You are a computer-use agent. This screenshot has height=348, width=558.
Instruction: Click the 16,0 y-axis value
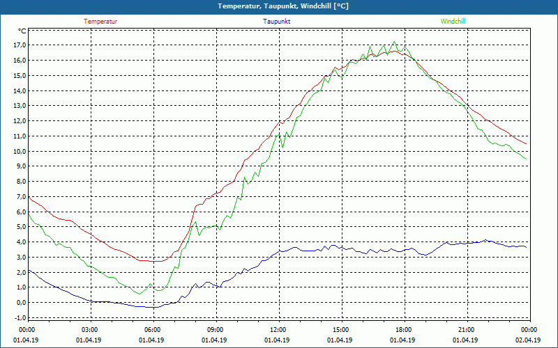[20, 61]
